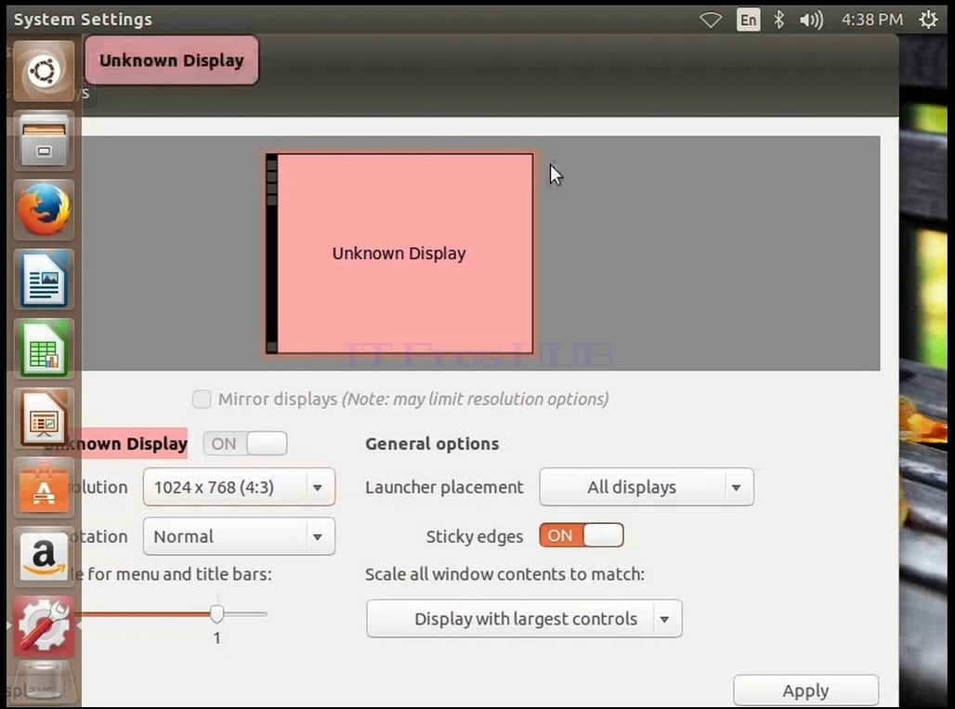Open the Wi-Fi network indicator
The image size is (955, 709).
711,20
